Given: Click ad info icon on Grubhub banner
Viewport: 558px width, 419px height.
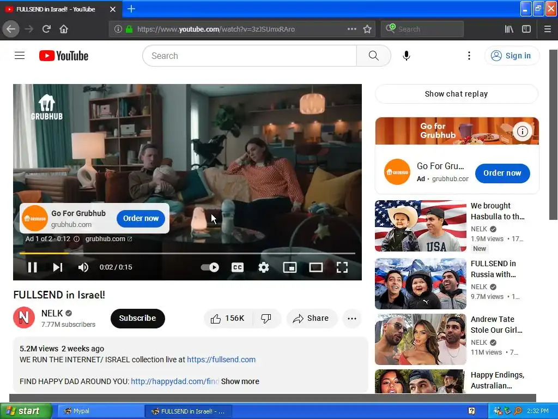Looking at the screenshot, I should click(x=523, y=131).
